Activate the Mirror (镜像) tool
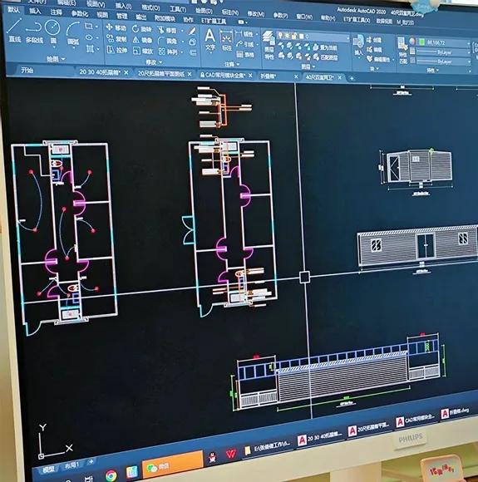Image resolution: width=478 pixels, height=482 pixels. pos(142,40)
